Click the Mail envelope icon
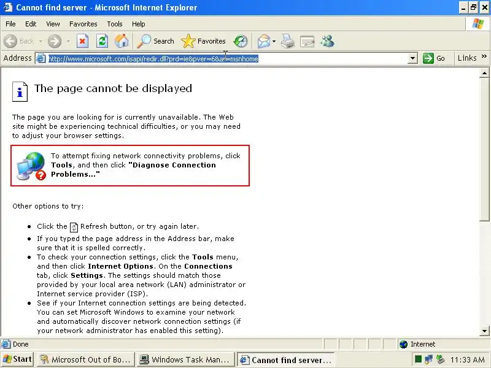The image size is (491, 368). (264, 41)
